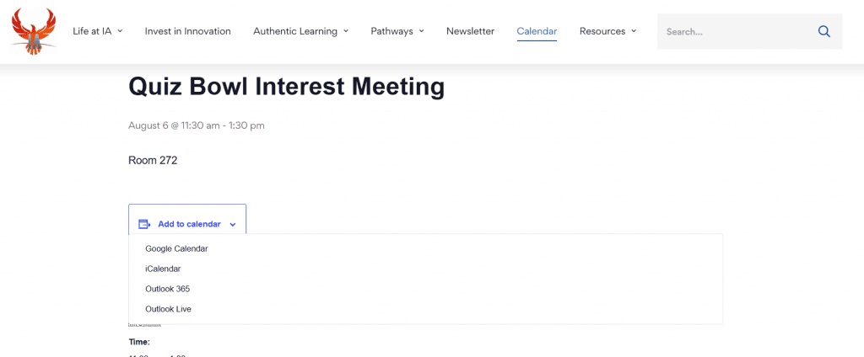Expand the Pathways chevron arrow

(422, 31)
